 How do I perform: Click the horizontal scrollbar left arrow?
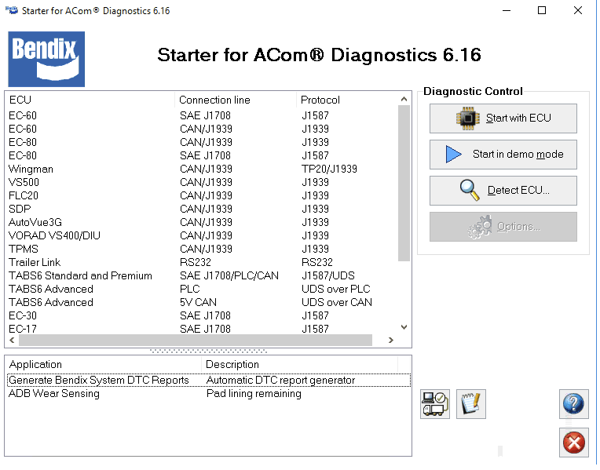click(x=12, y=340)
